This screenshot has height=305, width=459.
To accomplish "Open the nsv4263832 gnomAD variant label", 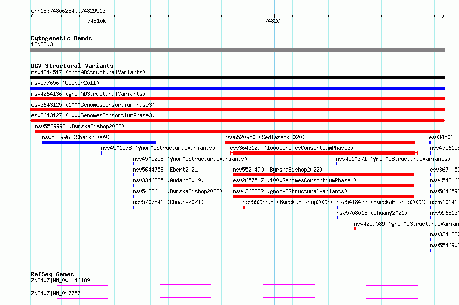I will pos(290,191).
